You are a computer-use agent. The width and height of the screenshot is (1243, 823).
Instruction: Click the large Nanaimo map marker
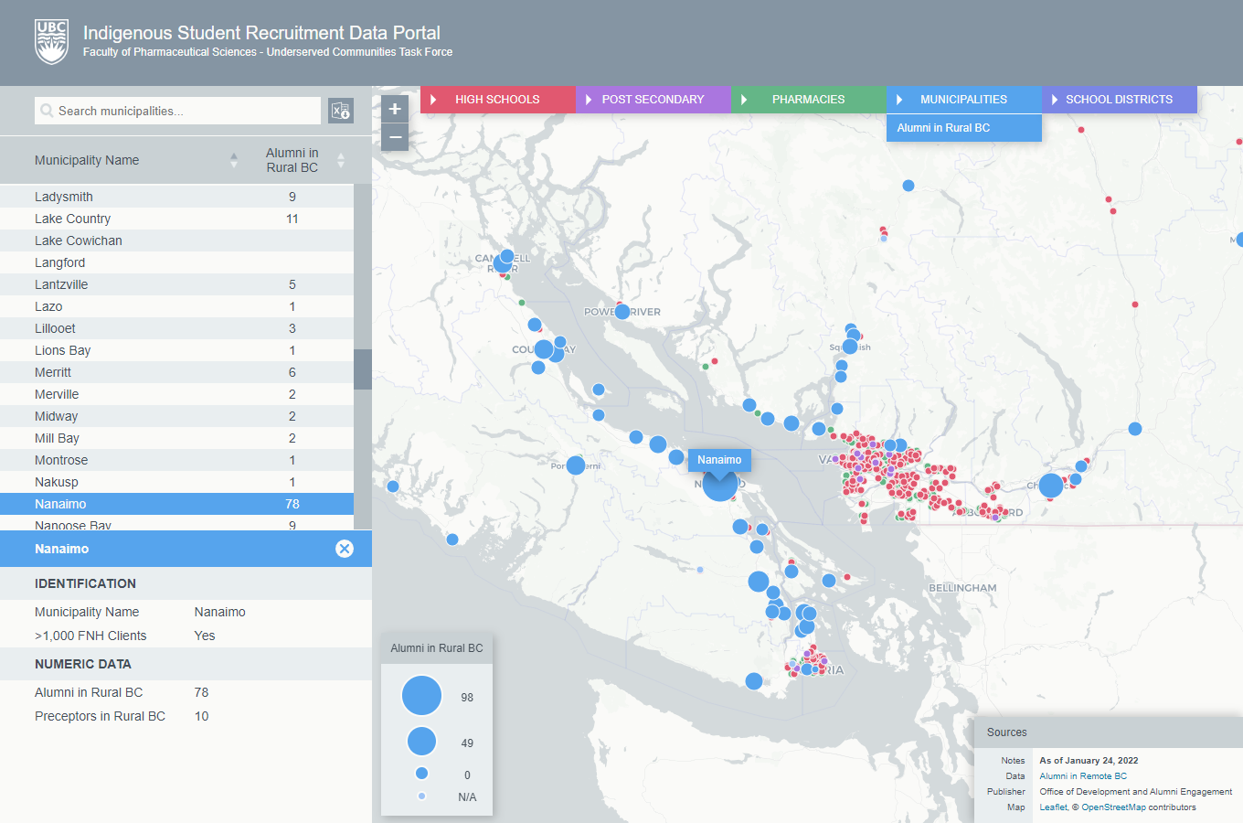point(719,484)
